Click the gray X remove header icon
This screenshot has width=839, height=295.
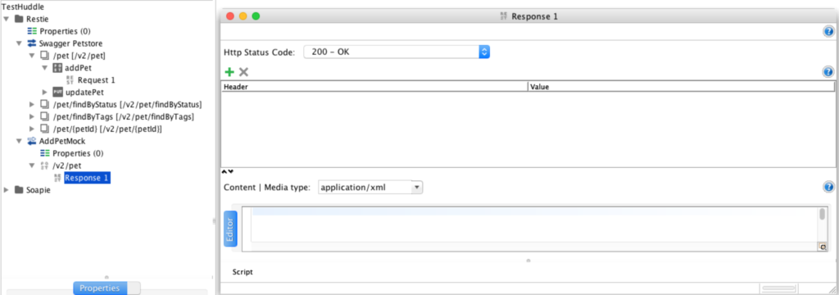coord(243,72)
